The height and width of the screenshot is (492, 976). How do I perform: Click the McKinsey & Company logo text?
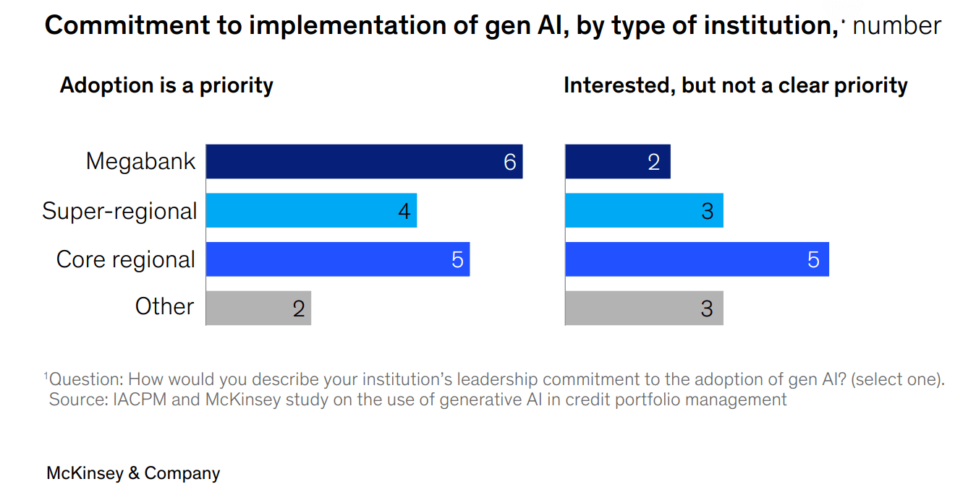(x=133, y=473)
